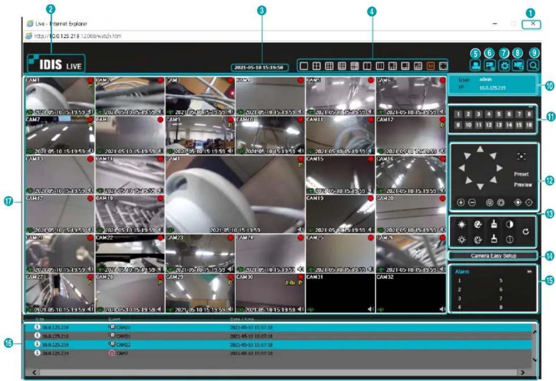This screenshot has width=556, height=381.
Task: Tilt camera up with PTZ arrow
Action: [480, 149]
